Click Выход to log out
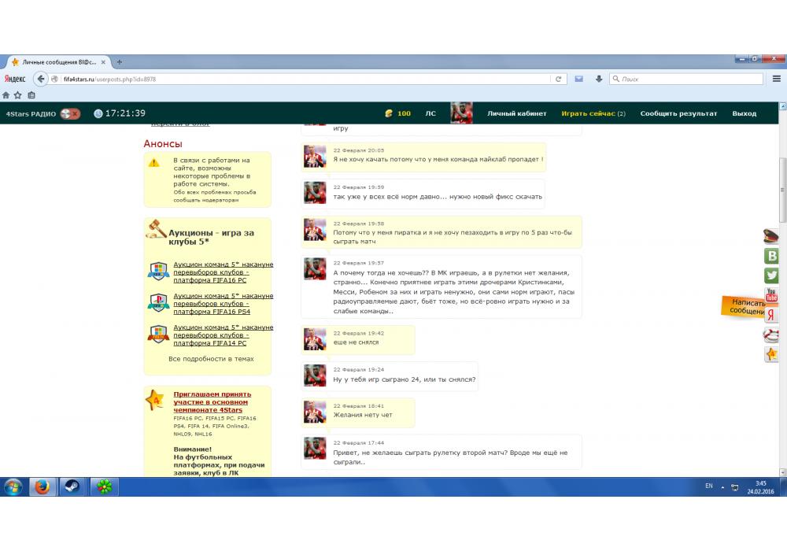The width and height of the screenshot is (787, 551). 744,113
